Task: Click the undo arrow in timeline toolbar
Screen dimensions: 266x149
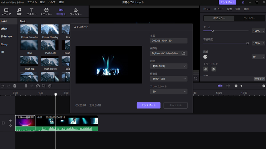Action: tap(3, 86)
